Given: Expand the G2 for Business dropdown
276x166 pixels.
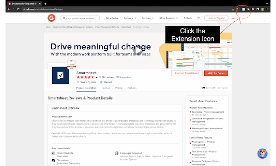Looking at the screenshot, I should pos(169,18).
